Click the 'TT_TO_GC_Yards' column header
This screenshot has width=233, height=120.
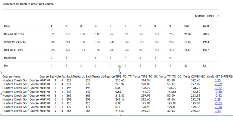pyautogui.click(x=179, y=76)
